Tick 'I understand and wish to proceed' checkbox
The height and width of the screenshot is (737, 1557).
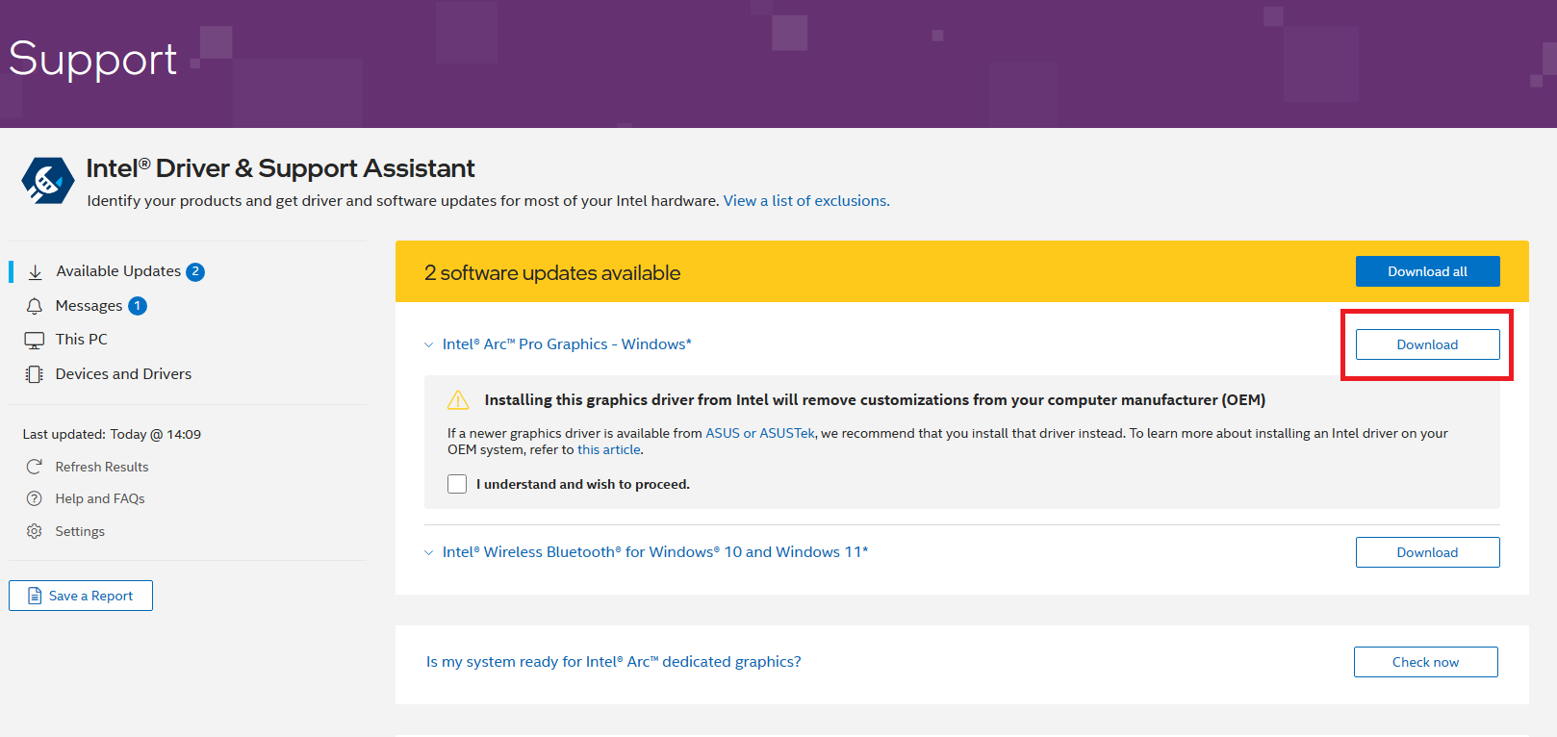pos(457,484)
